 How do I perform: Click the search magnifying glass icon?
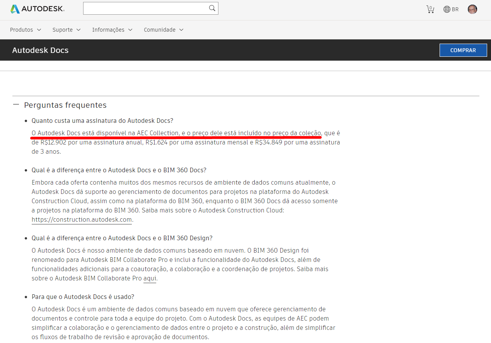(212, 8)
